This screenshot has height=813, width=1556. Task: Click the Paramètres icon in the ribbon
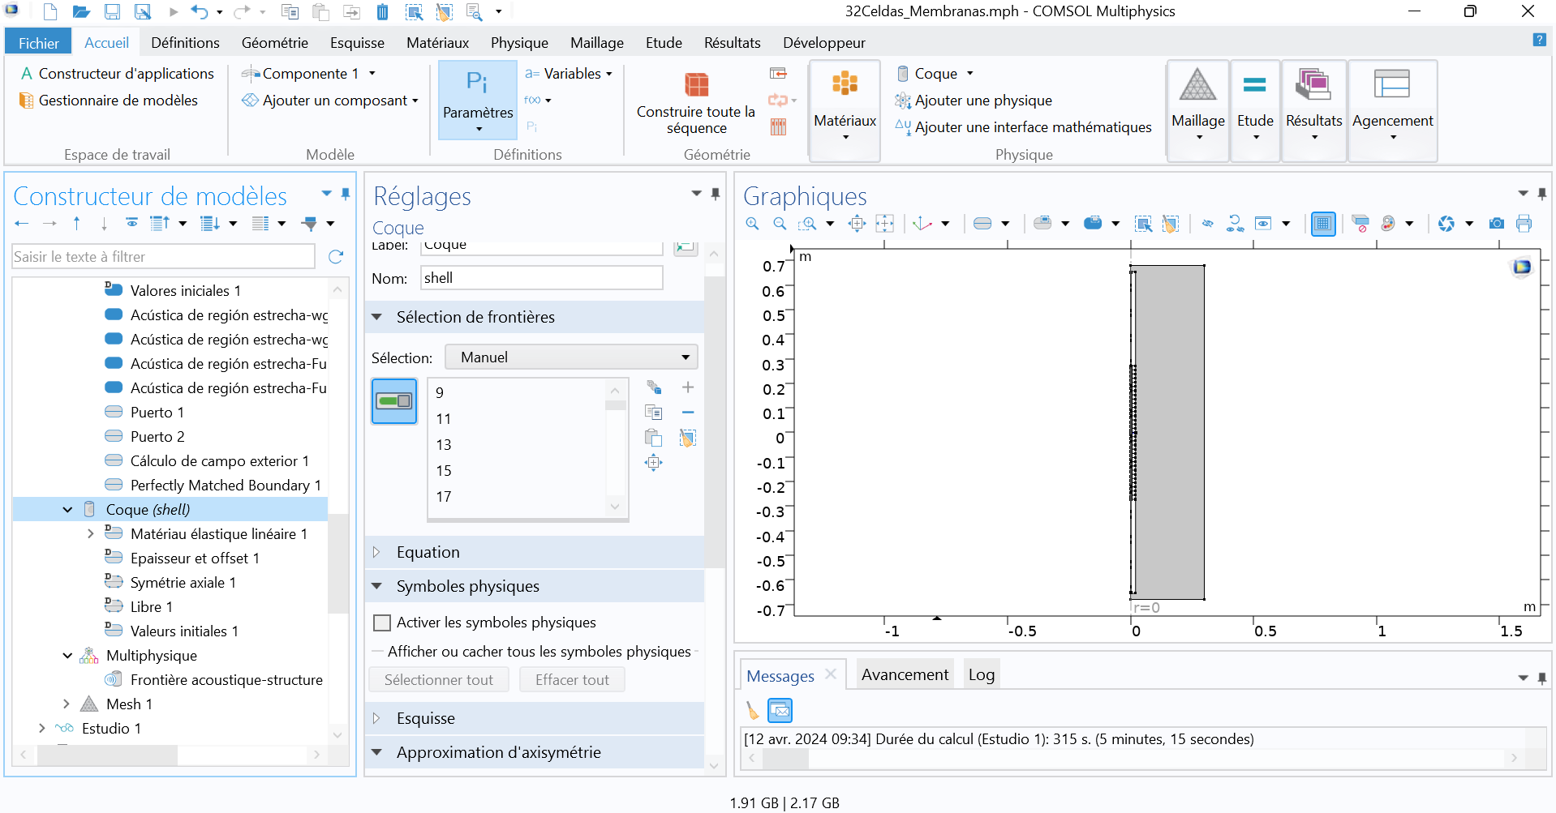pyautogui.click(x=477, y=83)
